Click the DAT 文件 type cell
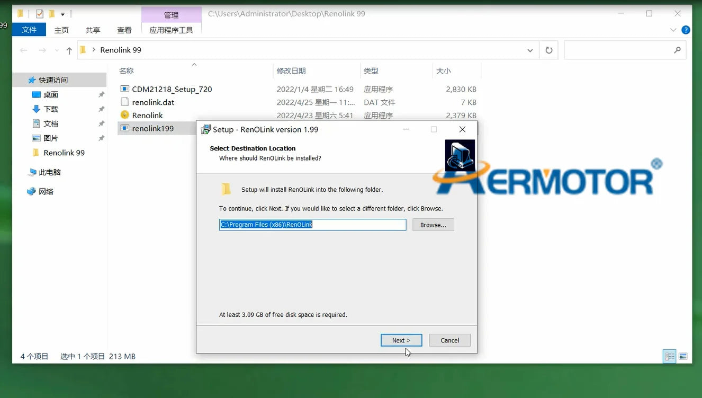This screenshot has height=398, width=702. pos(380,102)
